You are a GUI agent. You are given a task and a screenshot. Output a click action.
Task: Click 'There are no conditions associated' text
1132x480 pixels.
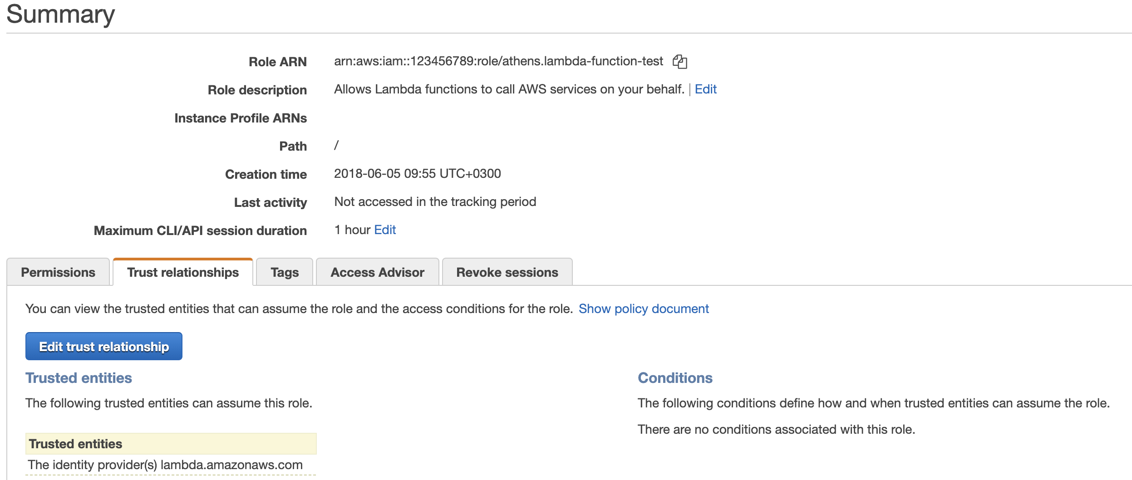(776, 430)
